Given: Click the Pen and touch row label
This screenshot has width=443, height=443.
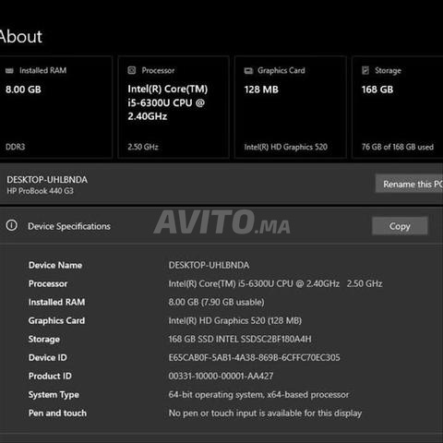Looking at the screenshot, I should pos(57,413).
